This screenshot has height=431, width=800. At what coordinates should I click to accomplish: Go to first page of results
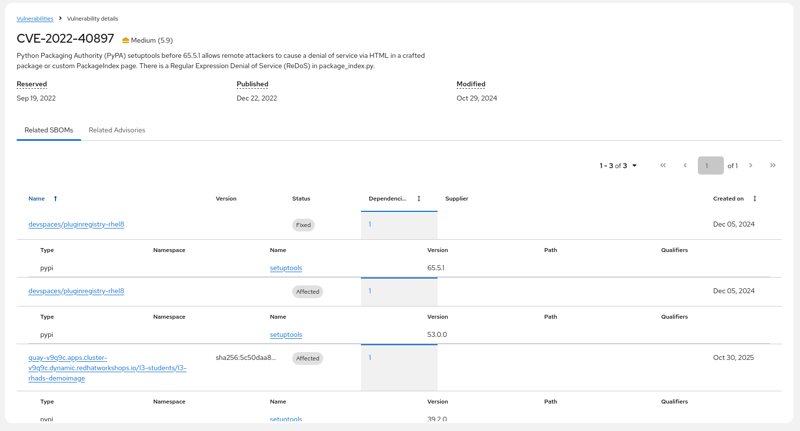pos(663,166)
